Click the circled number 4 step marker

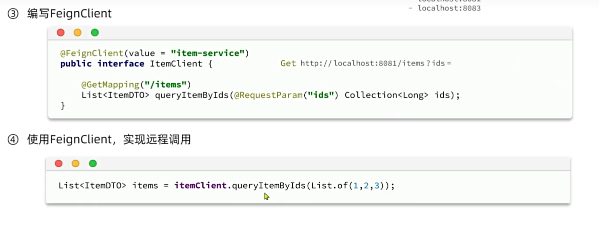tap(13, 140)
